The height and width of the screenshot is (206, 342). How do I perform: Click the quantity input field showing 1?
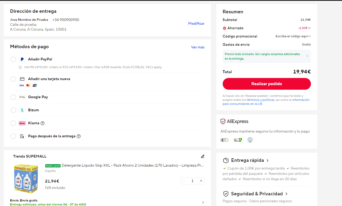pos(193,181)
